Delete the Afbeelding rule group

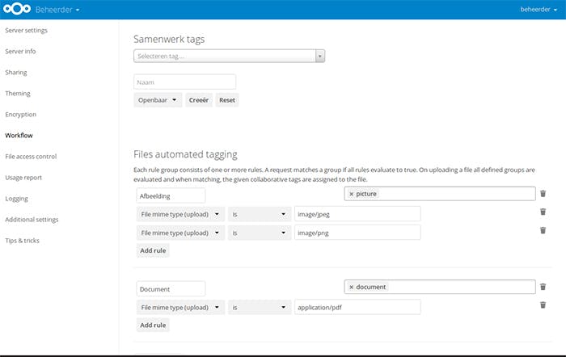pyautogui.click(x=543, y=194)
